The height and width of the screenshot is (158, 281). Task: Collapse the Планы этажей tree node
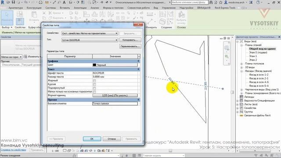(x=241, y=45)
